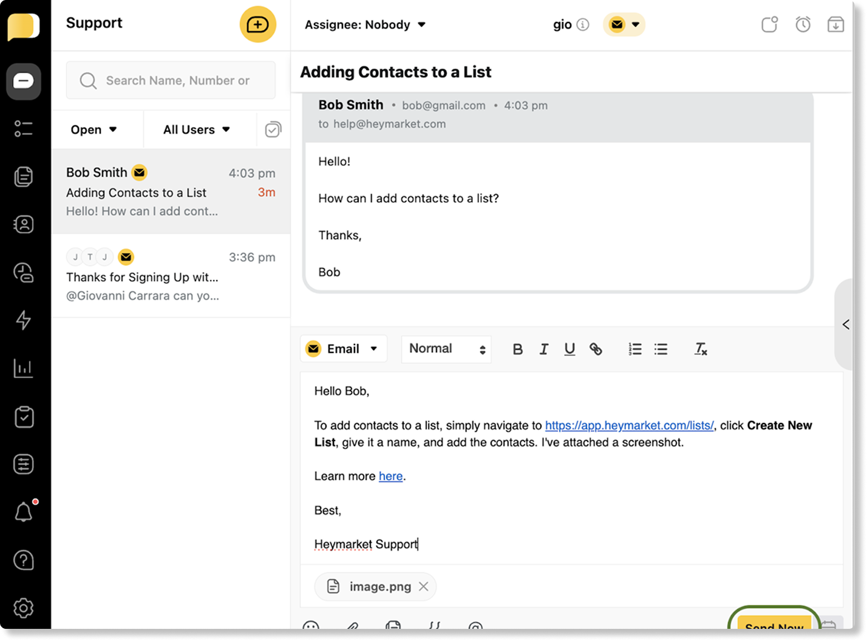The image size is (867, 641).
Task: Click the new conversation compose icon
Action: tap(257, 25)
